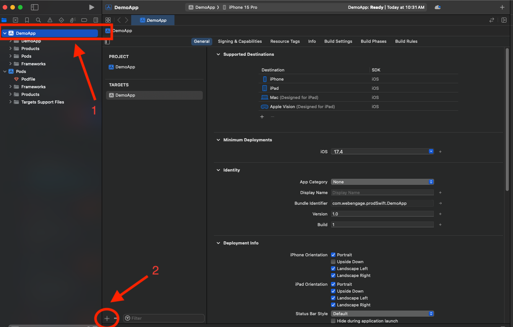Open the Build Rules tab
Screen dimensions: 513x327
click(406, 41)
